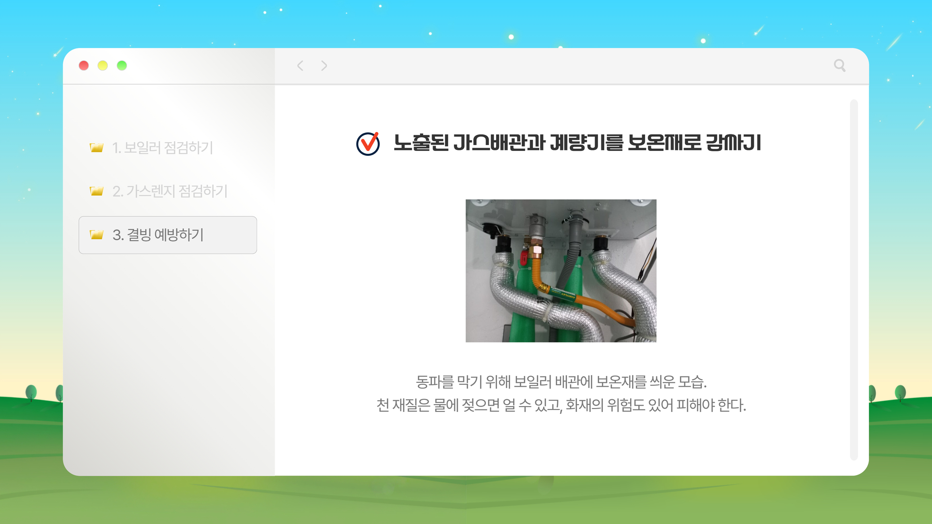The height and width of the screenshot is (524, 932).
Task: Select the highlighted '3. 결빙 예방하기' state box
Action: point(167,235)
